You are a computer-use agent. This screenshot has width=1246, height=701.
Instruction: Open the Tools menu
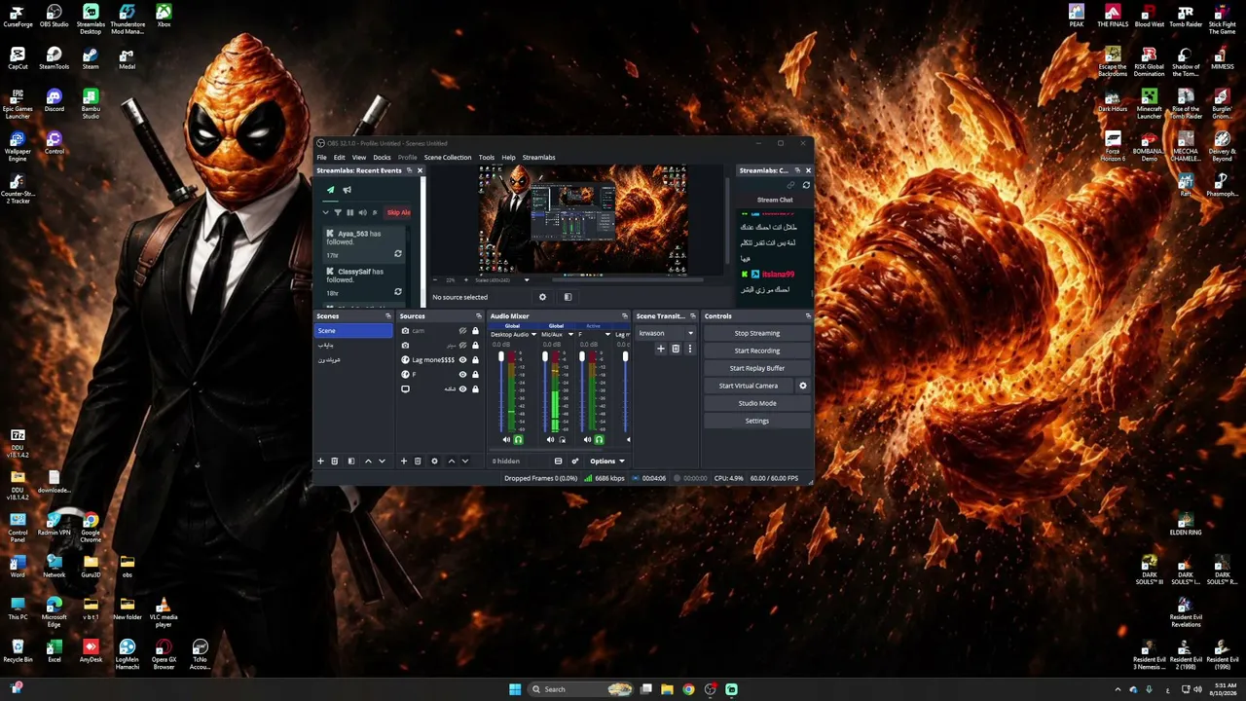[x=487, y=158]
